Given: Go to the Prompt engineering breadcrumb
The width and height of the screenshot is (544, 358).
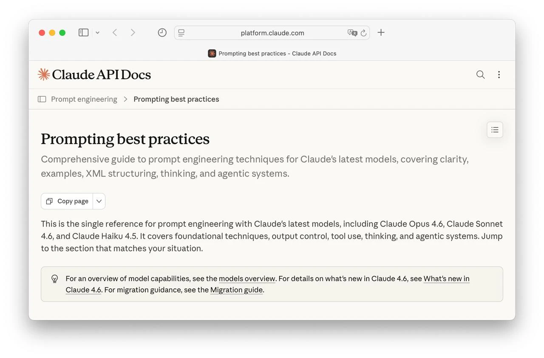Looking at the screenshot, I should (84, 99).
